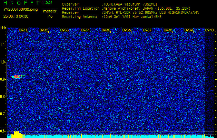Click the 0937 time marker
Screen dimensions: 217x138
pyautogui.click(x=147, y=30)
